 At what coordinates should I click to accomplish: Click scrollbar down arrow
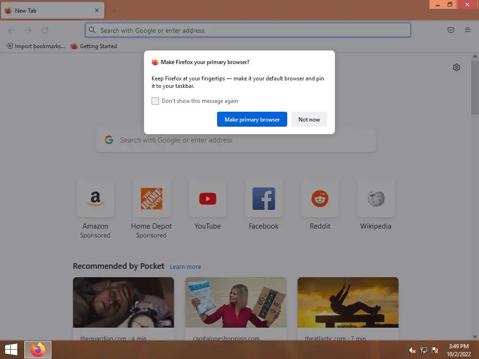[x=475, y=337]
